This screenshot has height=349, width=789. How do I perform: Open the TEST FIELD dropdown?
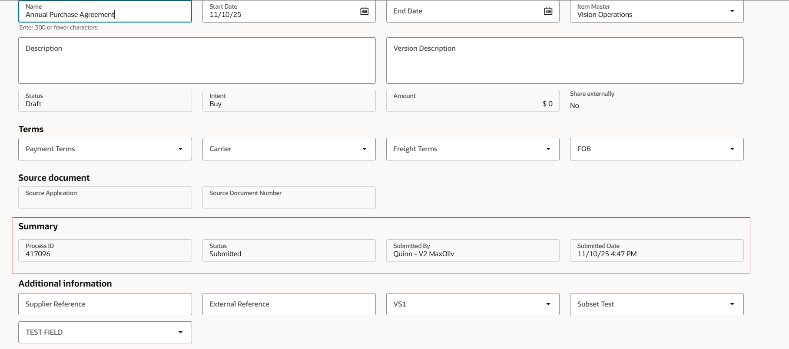click(180, 333)
